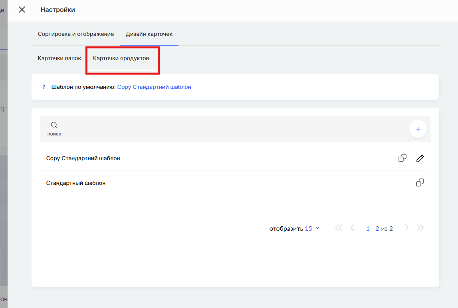This screenshot has height=308, width=458.
Task: Close the Настройки settings panel
Action: click(x=22, y=10)
